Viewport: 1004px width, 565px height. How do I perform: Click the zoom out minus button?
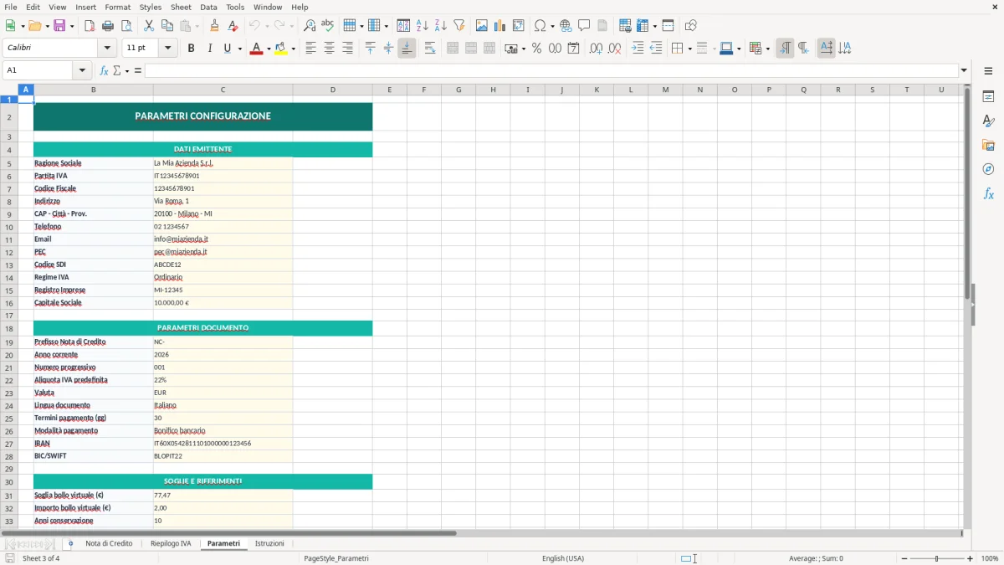tap(904, 558)
